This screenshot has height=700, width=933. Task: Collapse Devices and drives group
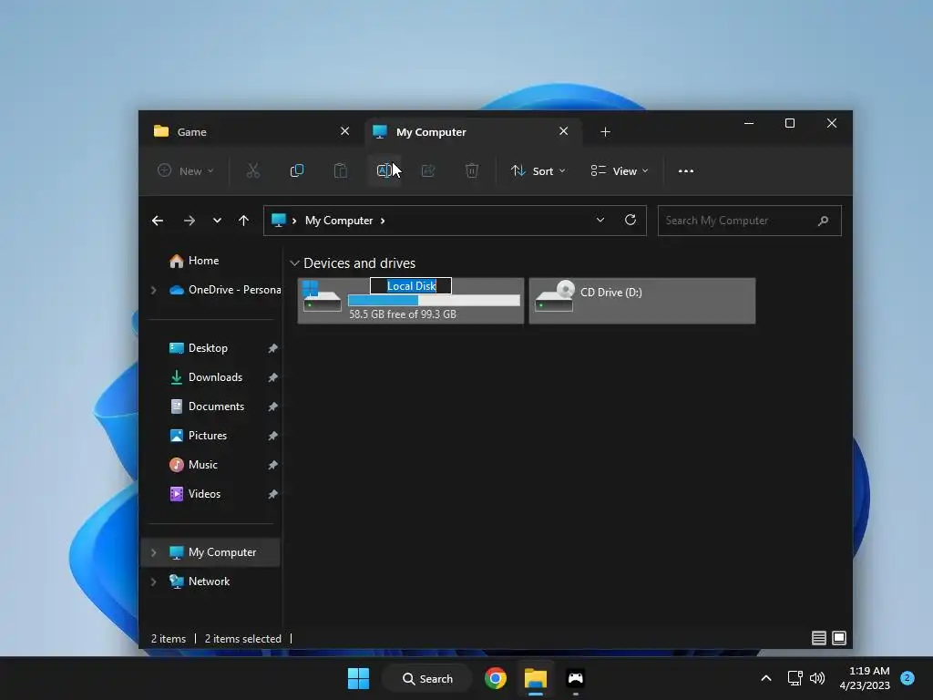294,263
